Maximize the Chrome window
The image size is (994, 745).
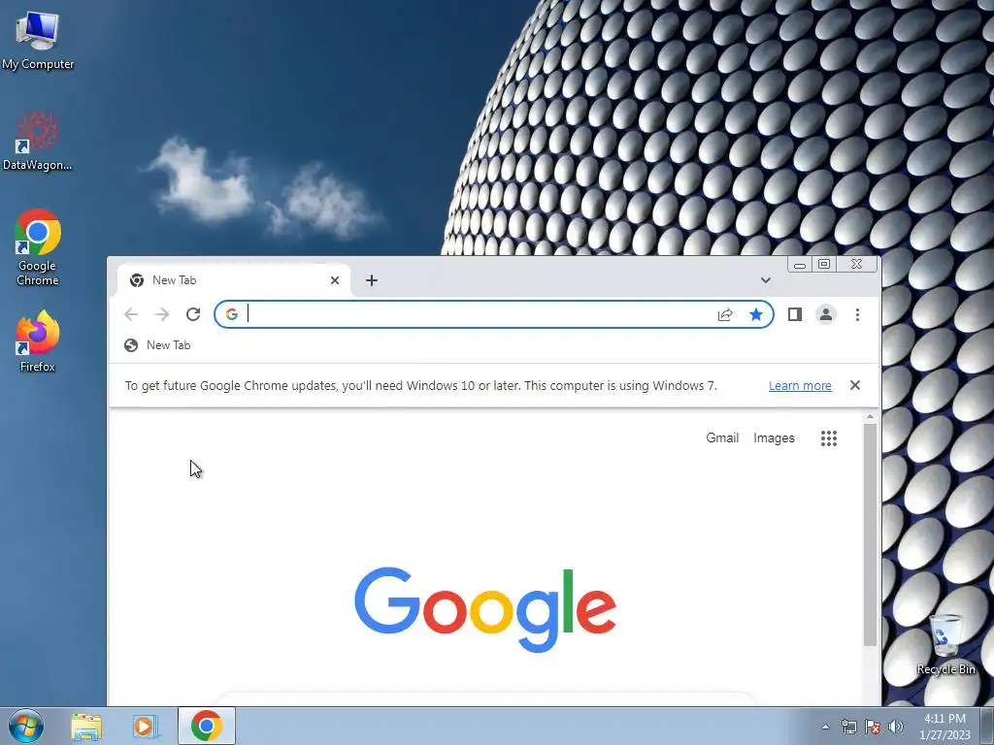pyautogui.click(x=824, y=264)
